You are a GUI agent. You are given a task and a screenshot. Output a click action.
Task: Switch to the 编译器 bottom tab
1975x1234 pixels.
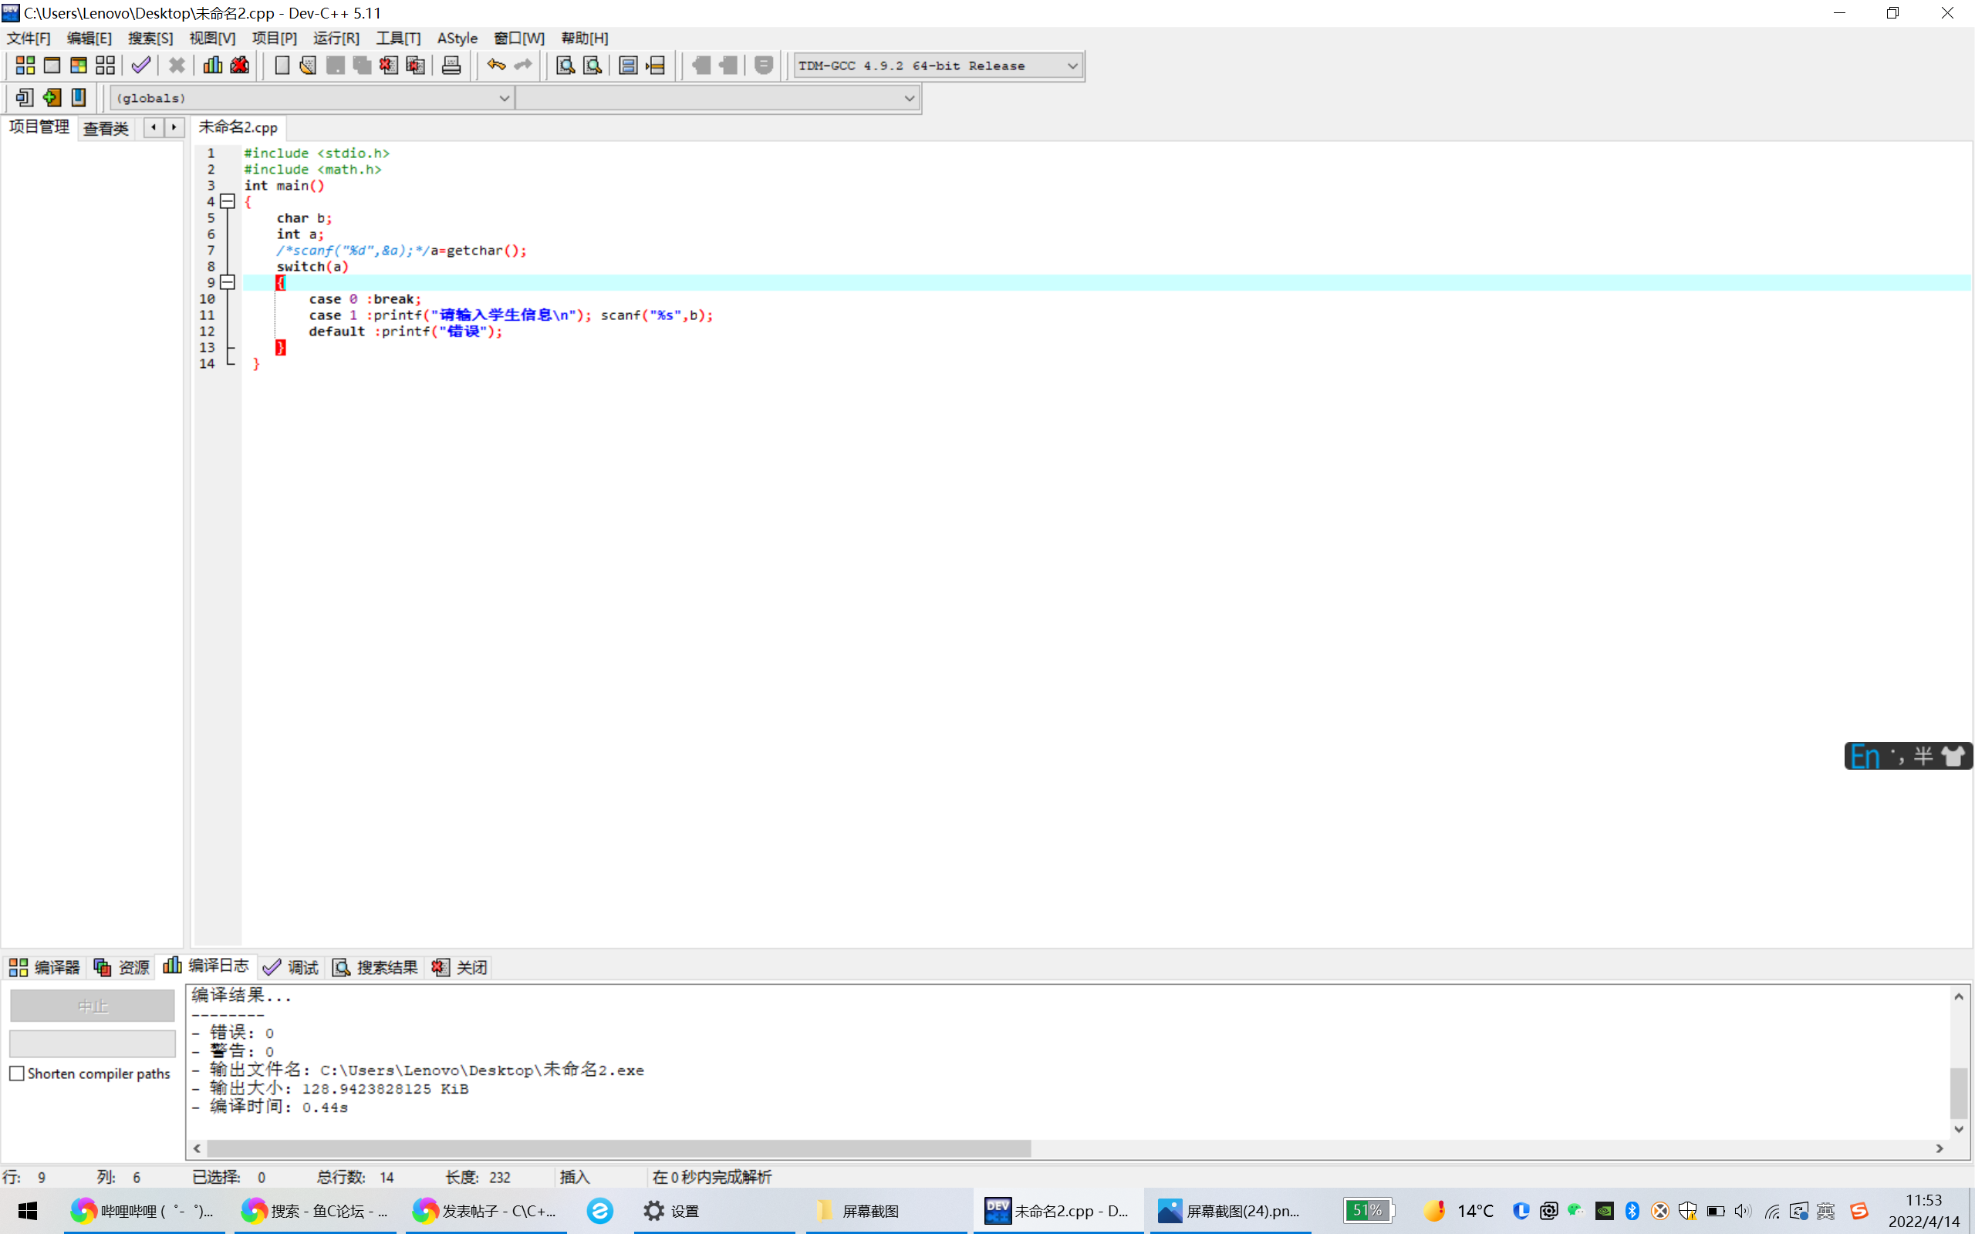pyautogui.click(x=44, y=967)
